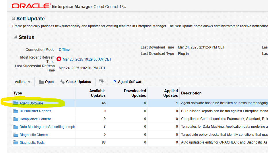Image resolution: width=268 pixels, height=153 pixels.
Task: Click the export table icon in toolbar
Action: click(101, 82)
